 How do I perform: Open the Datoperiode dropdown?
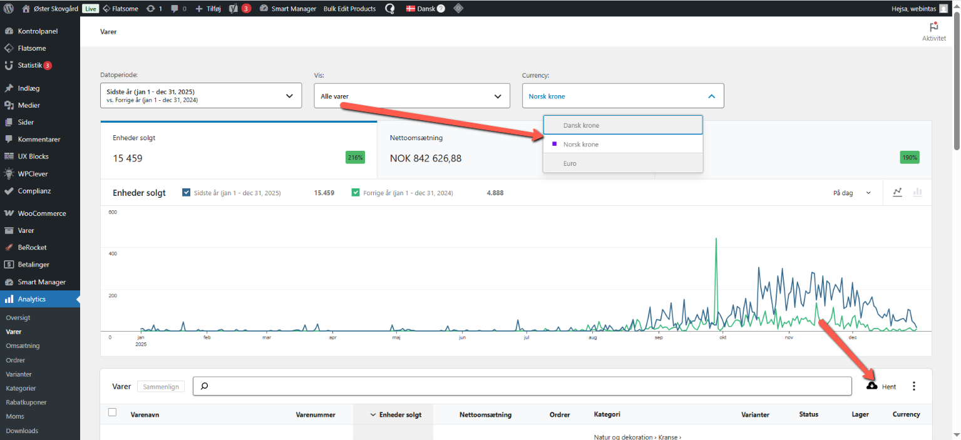(x=200, y=96)
